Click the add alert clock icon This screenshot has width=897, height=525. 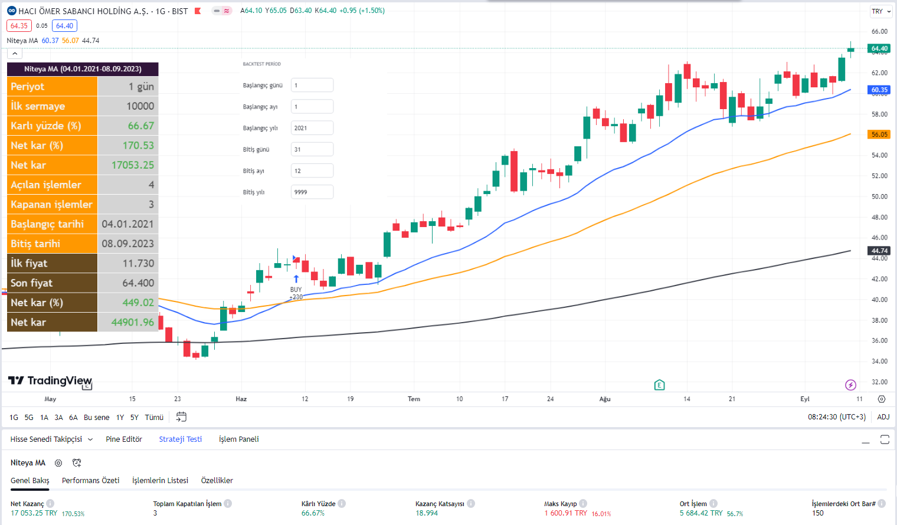(77, 463)
